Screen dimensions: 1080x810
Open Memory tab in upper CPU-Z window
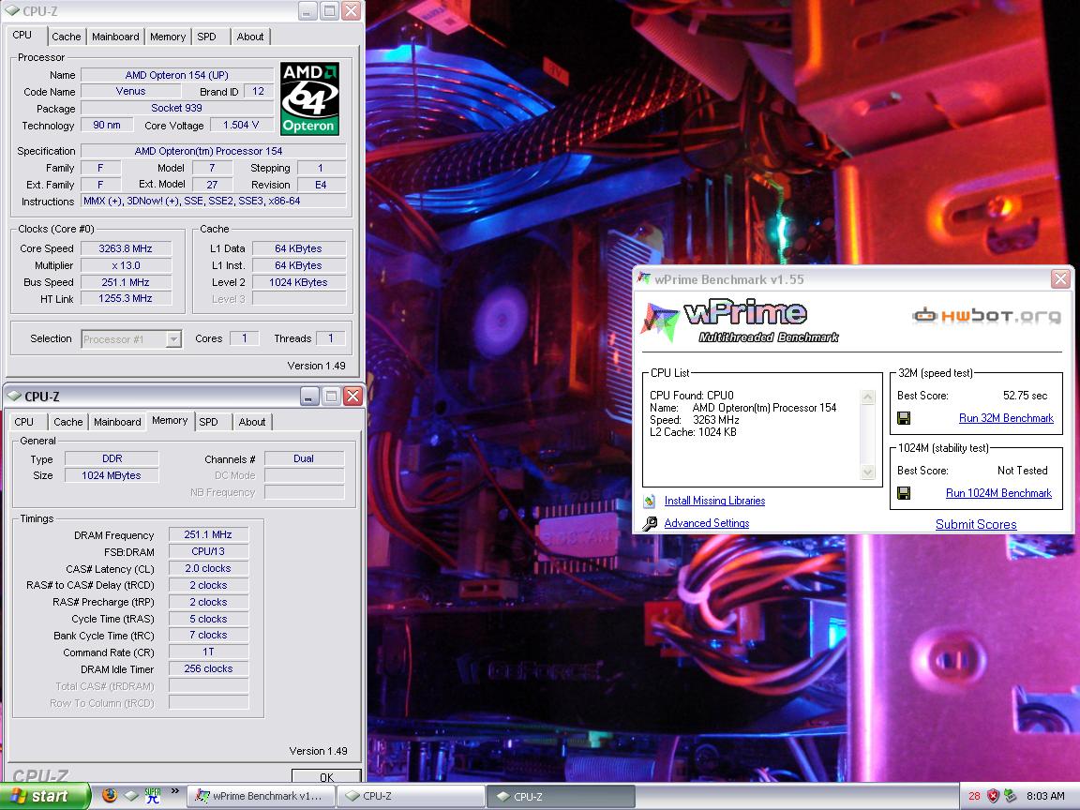168,37
